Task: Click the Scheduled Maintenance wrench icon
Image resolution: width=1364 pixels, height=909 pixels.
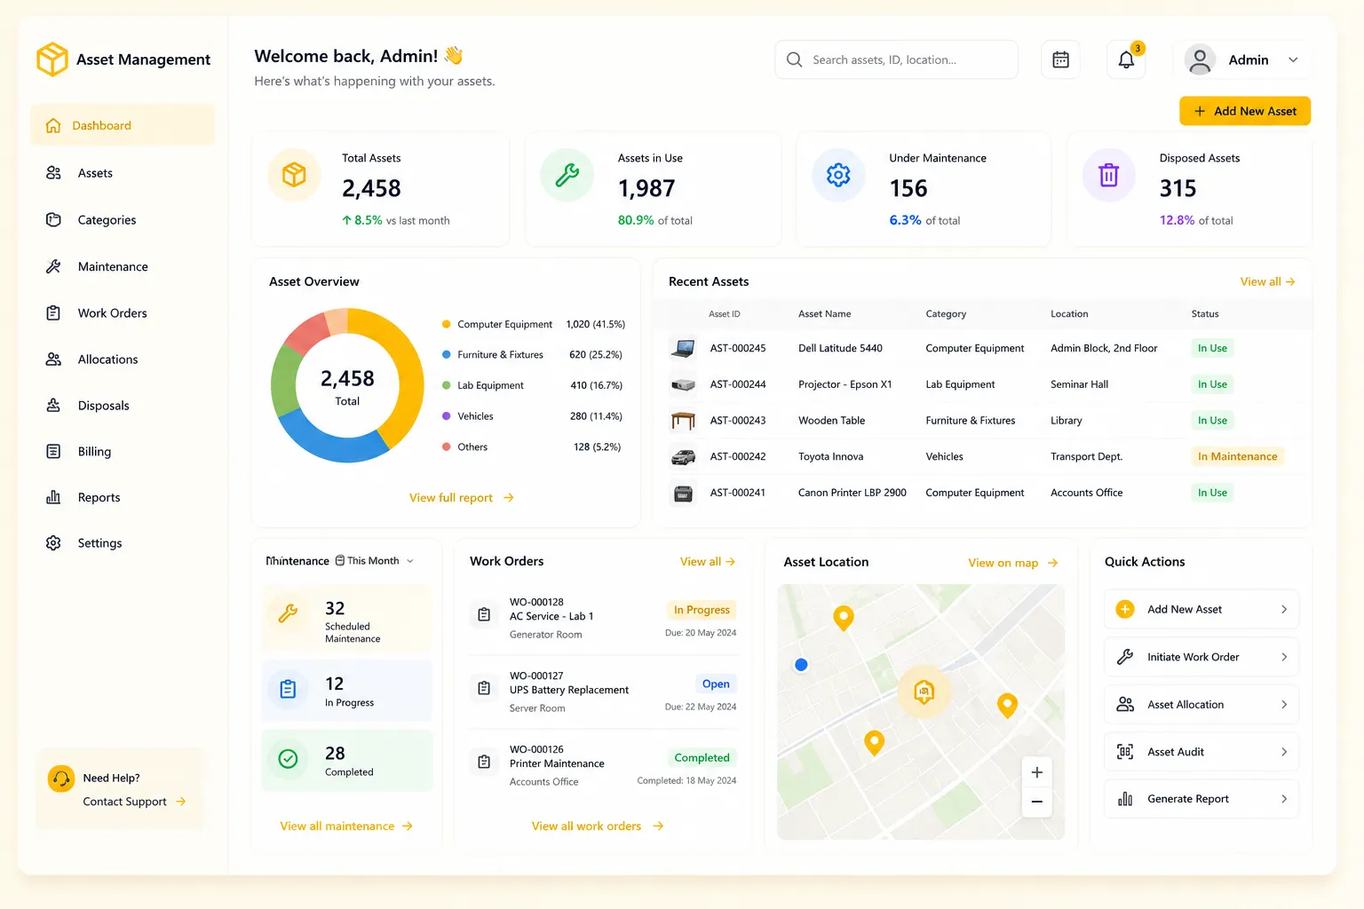Action: tap(288, 613)
